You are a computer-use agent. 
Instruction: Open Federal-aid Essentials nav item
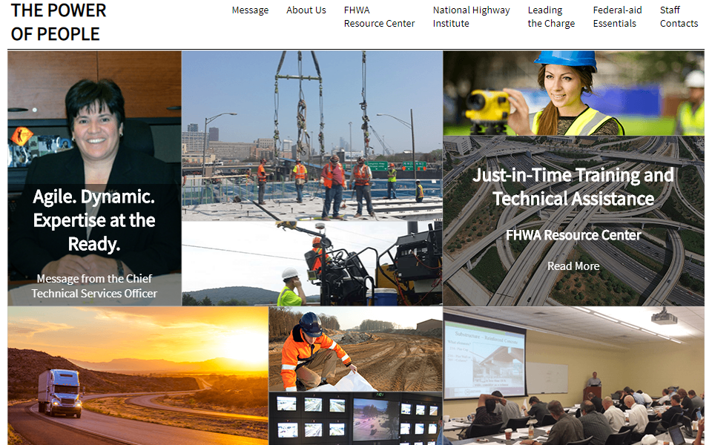[x=618, y=17]
